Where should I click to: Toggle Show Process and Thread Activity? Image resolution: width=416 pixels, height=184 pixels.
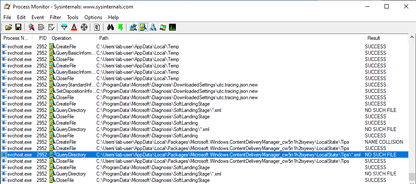point(163,27)
